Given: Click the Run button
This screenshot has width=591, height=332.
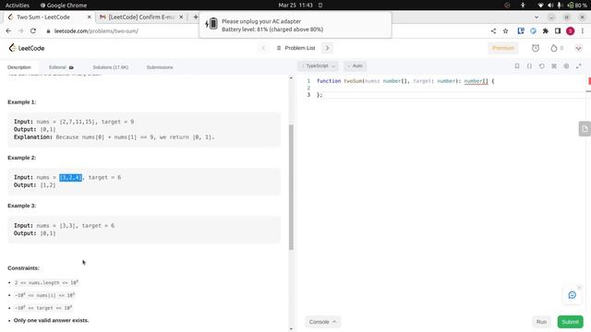Looking at the screenshot, I should pyautogui.click(x=541, y=322).
